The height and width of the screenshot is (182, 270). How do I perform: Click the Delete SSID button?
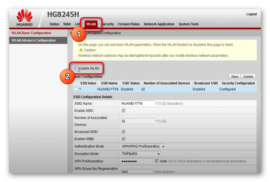click(x=248, y=77)
